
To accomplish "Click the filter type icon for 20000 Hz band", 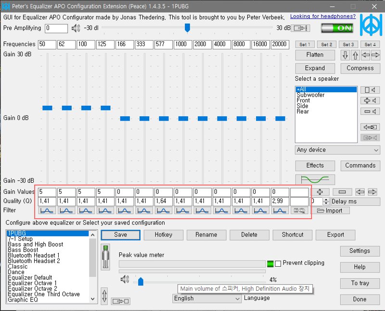I will click(280, 211).
